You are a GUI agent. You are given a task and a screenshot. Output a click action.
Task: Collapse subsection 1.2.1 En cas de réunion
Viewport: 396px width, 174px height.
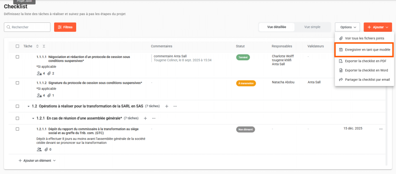coord(33,118)
